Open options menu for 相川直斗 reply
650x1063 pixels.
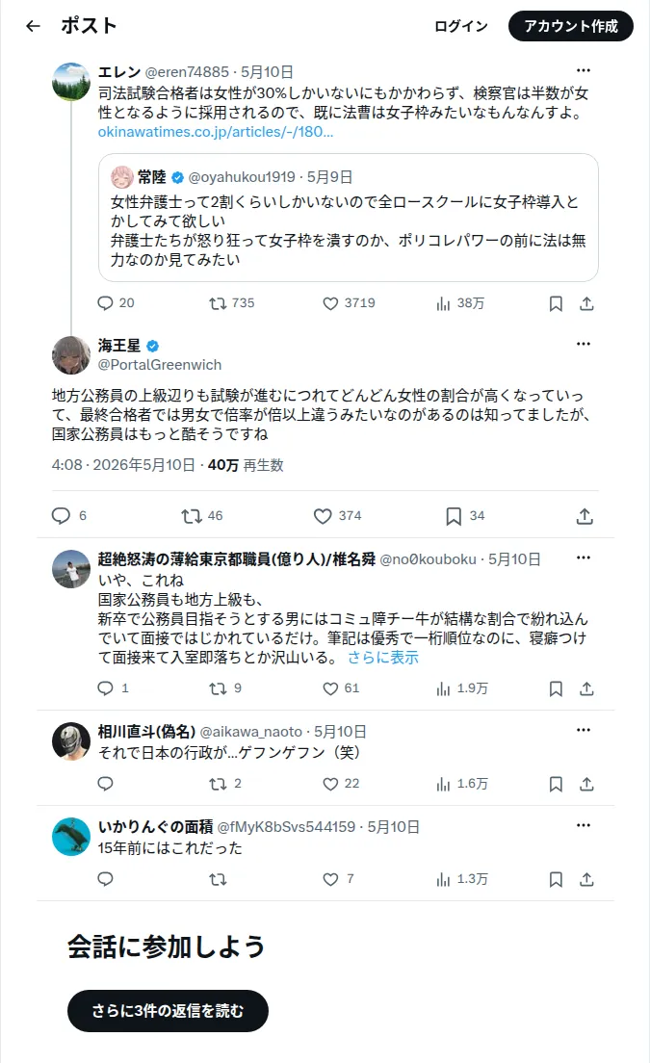[x=583, y=730]
